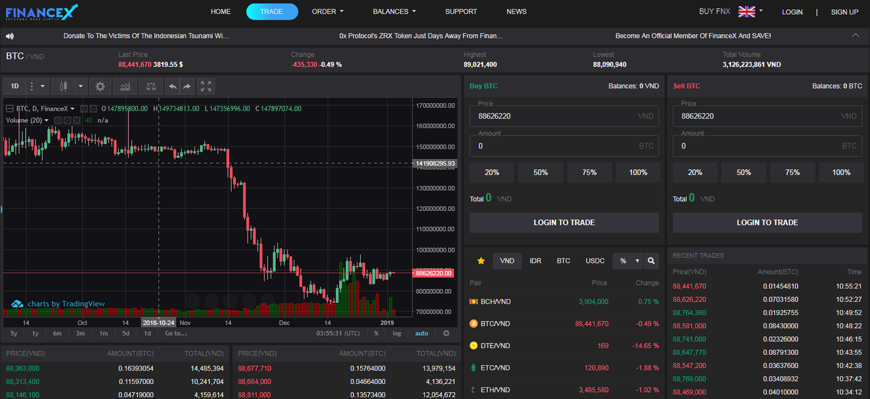Toggle log scale on chart

(x=397, y=333)
